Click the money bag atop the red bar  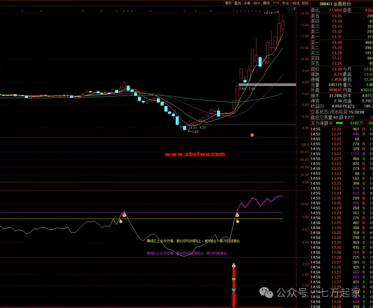click(234, 265)
